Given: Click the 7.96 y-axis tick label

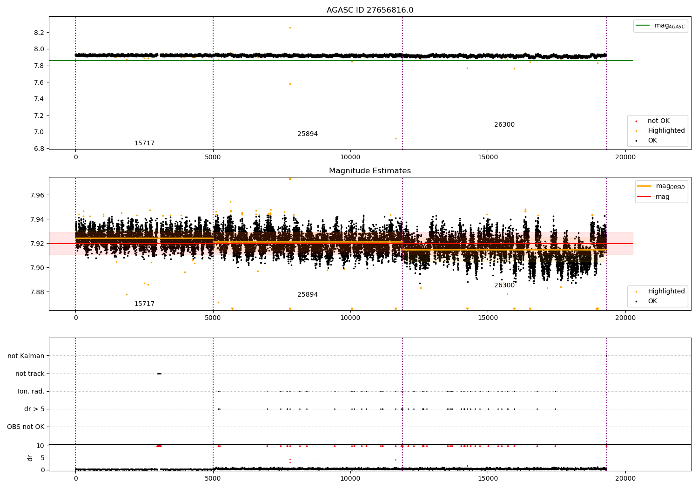Looking at the screenshot, I should click(37, 195).
